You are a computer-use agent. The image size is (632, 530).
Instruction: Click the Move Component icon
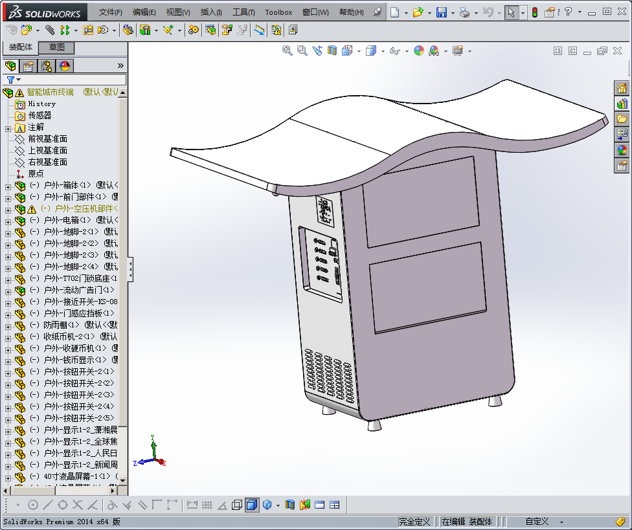103,30
